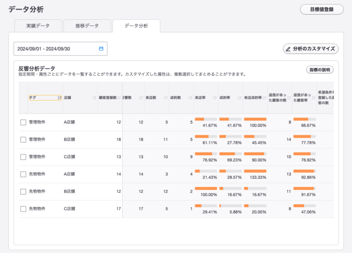
Task: Sort by 来店率 column sort icon
Action: click(x=214, y=98)
